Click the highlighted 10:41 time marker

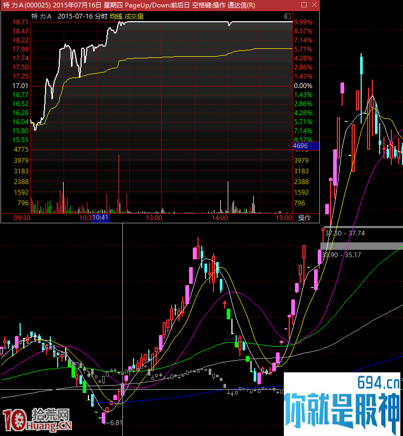coord(101,217)
